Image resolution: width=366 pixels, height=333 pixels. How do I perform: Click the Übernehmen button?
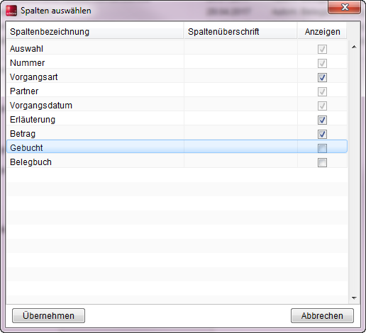pyautogui.click(x=48, y=316)
